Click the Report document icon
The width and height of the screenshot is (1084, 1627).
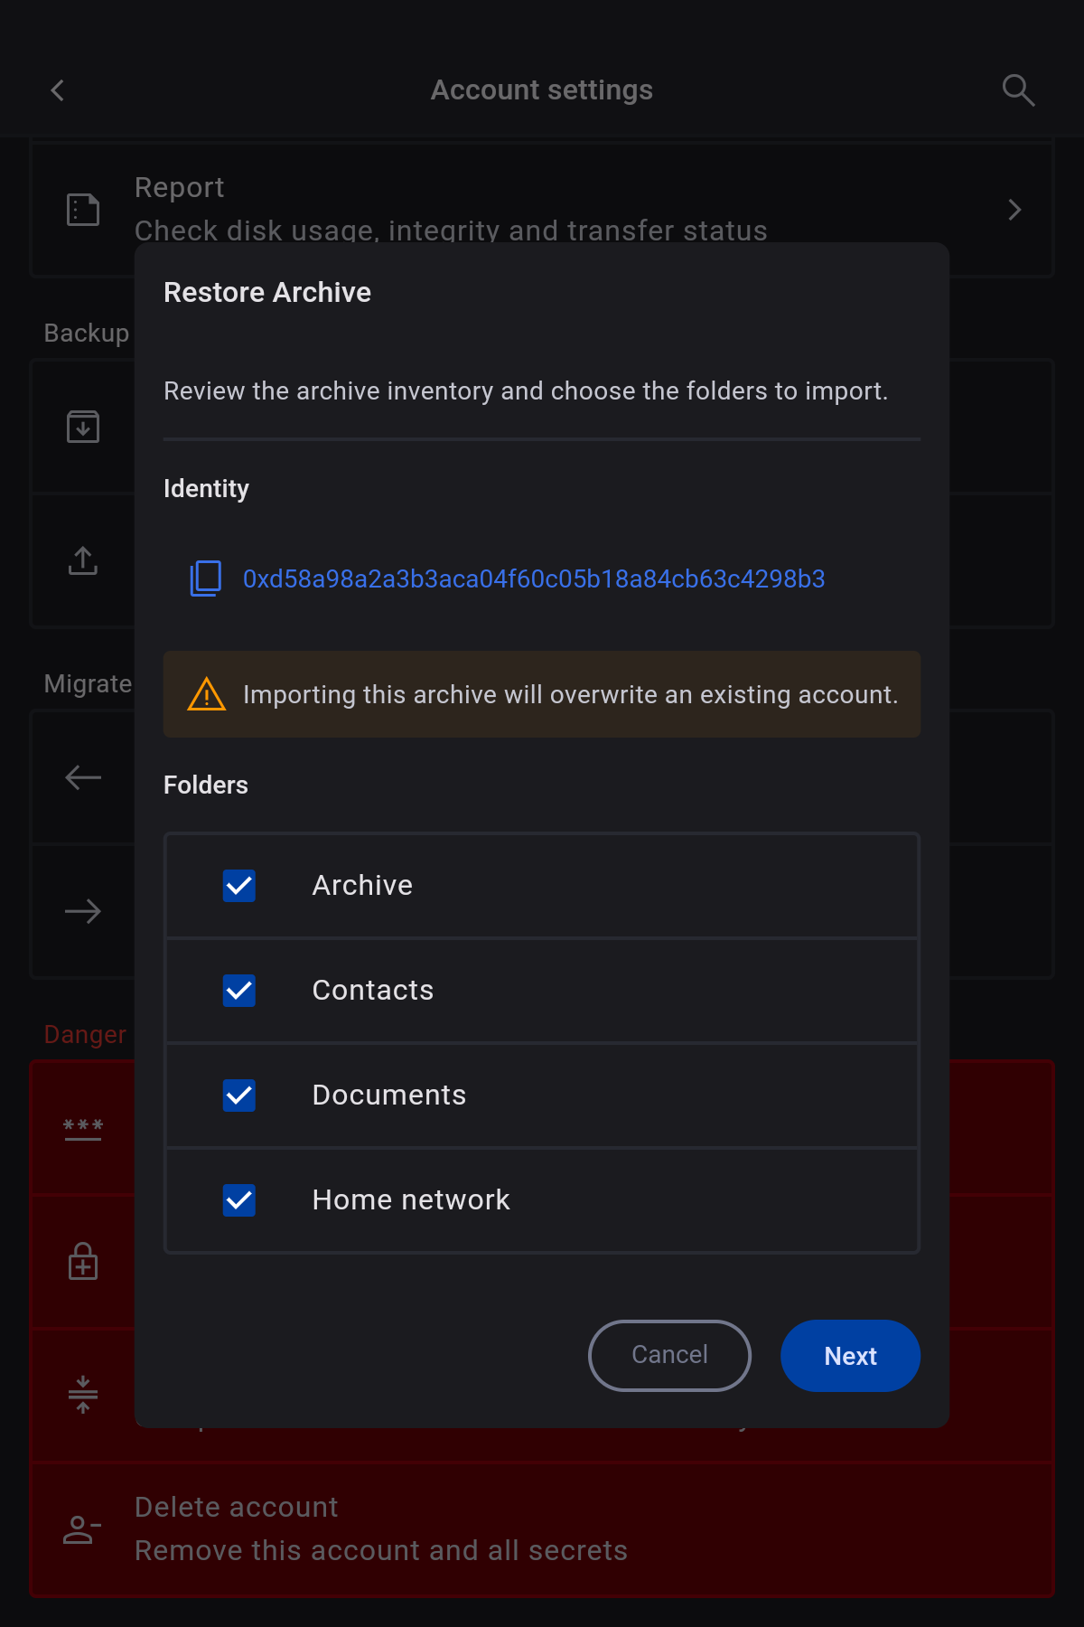83,210
